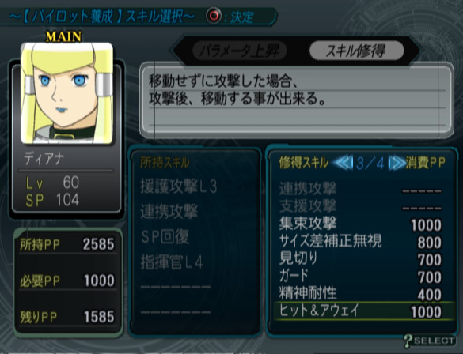463x354 pixels.
Task: Click owned skill 指揮官L4
Action: 172,262
